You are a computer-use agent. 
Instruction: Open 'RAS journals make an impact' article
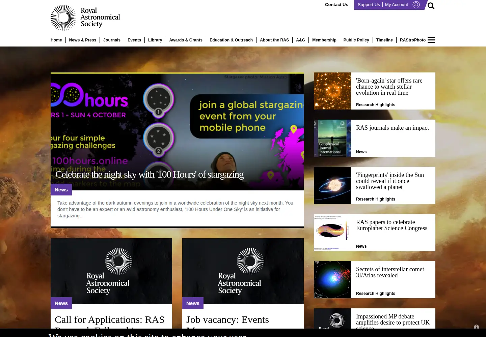coord(393,128)
